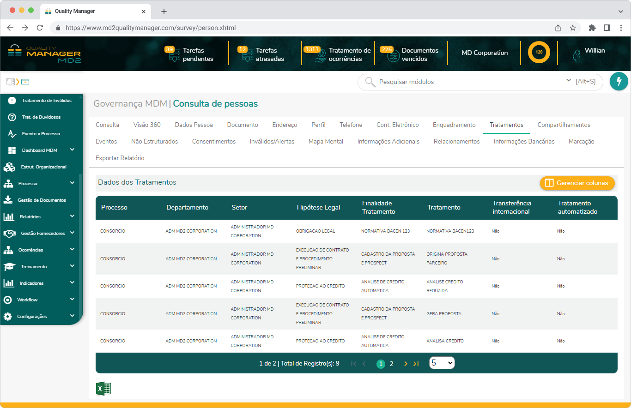The image size is (631, 408).
Task: Click the Tratamento de ocorrências icon
Action: point(320,56)
